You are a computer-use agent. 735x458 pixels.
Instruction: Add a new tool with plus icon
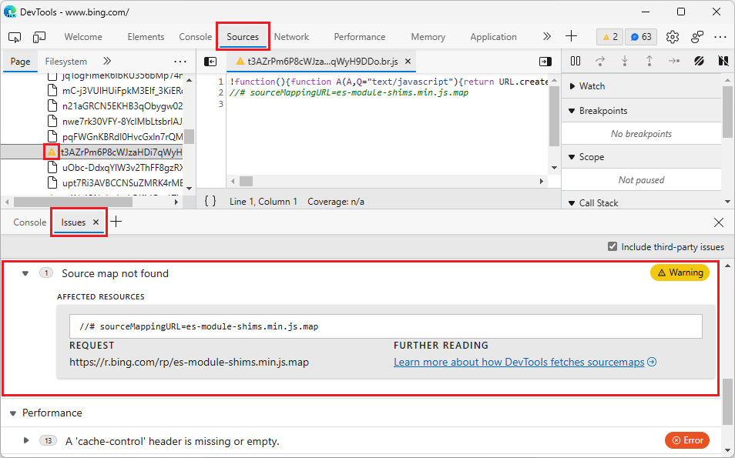[571, 36]
